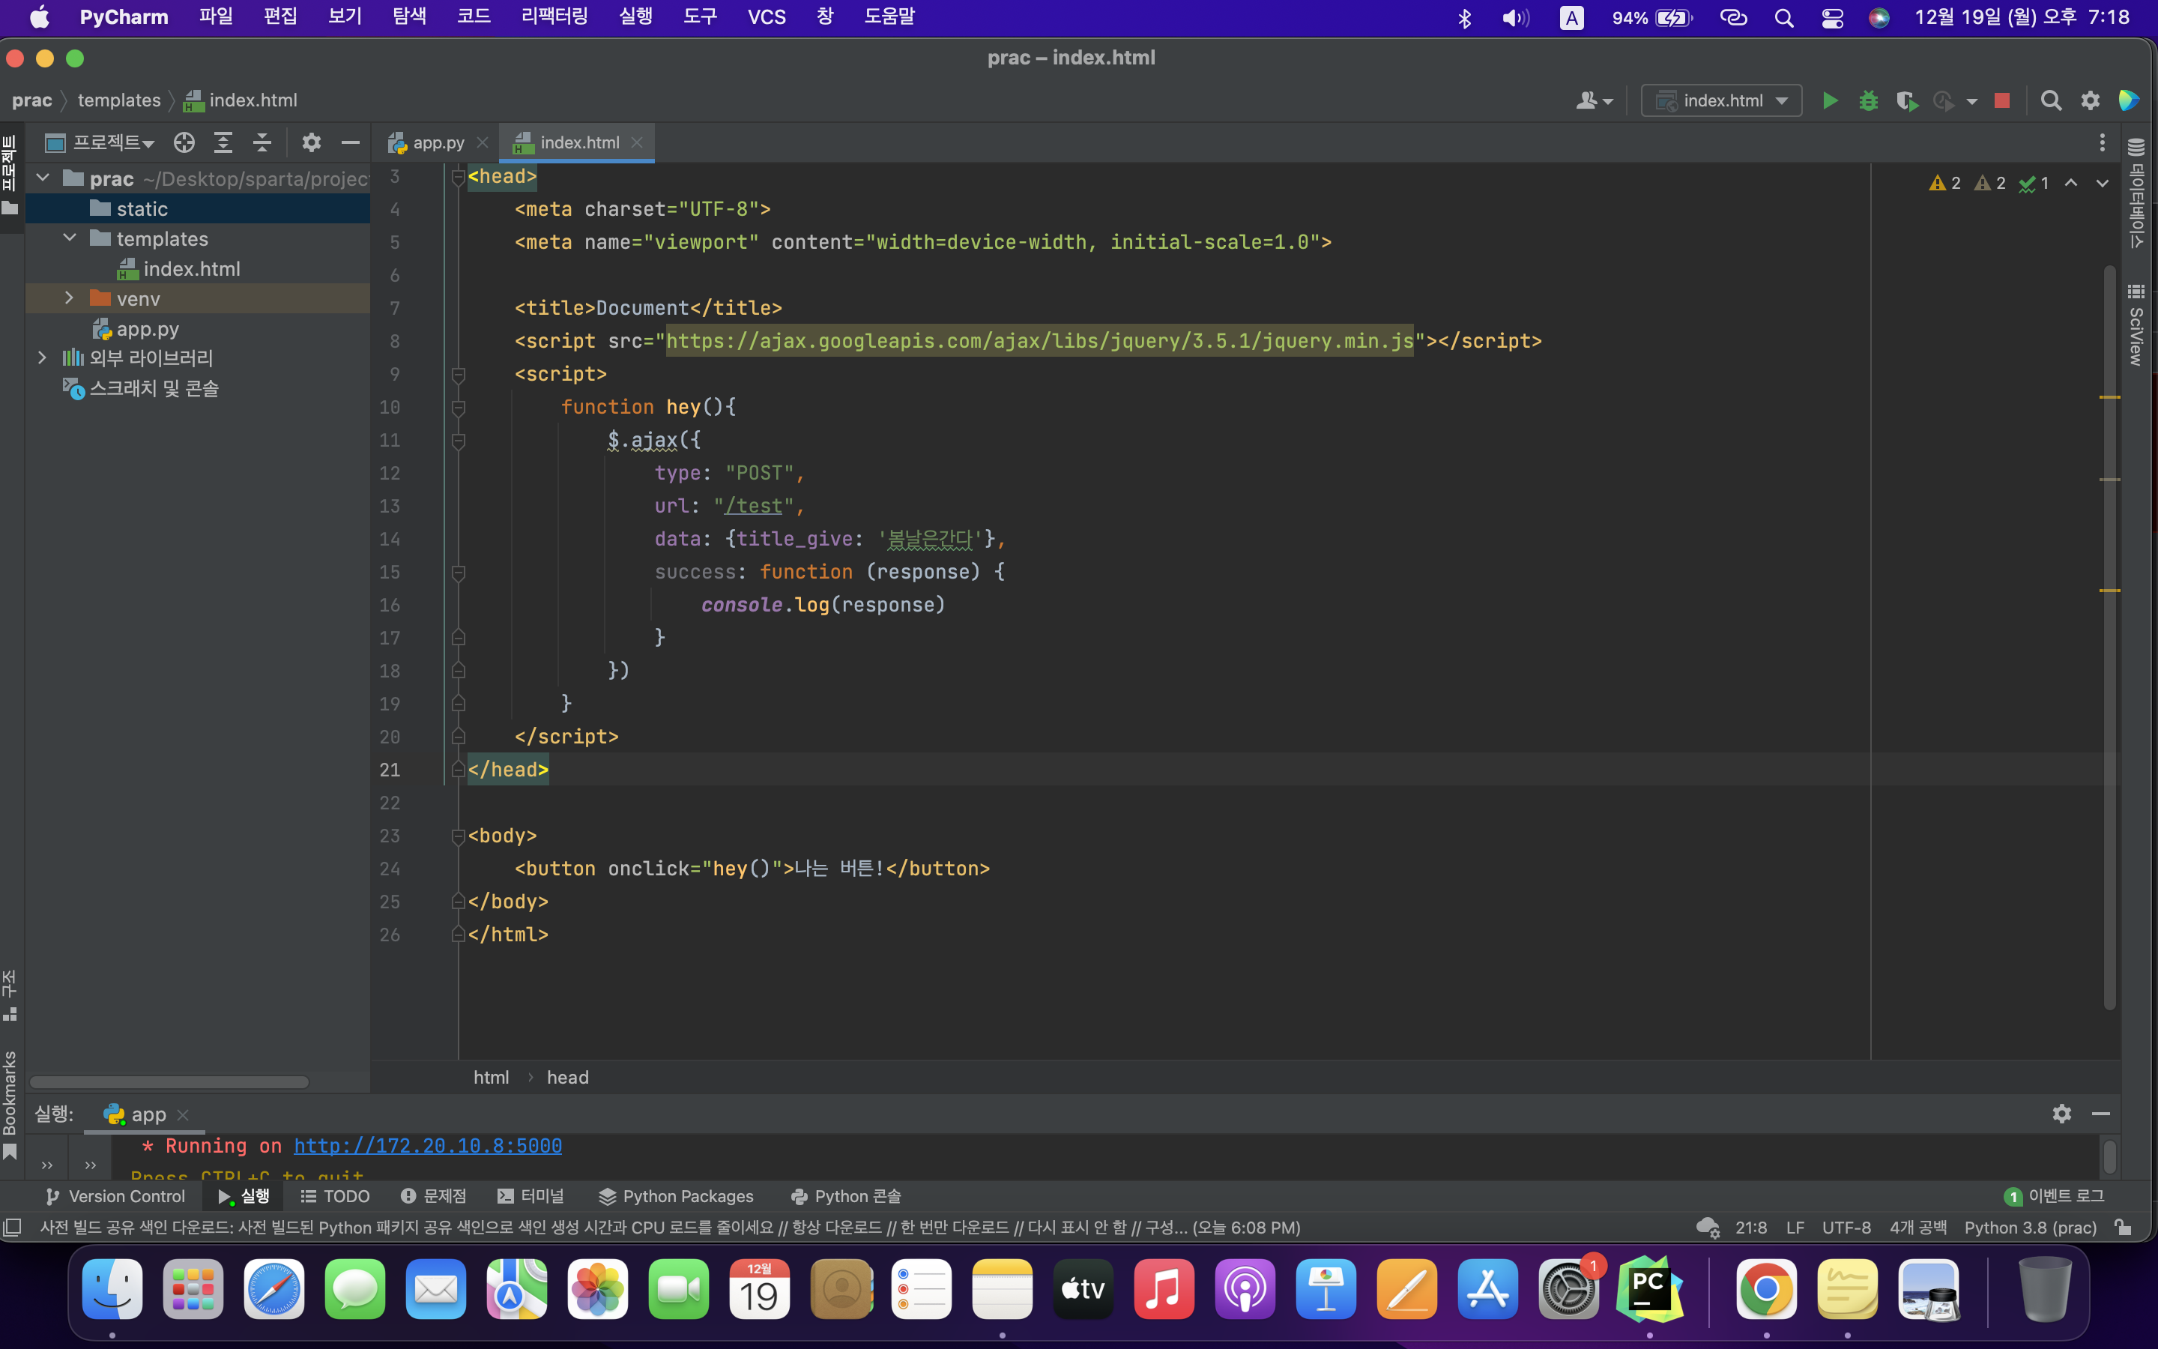Open editor tabs more-options menu
This screenshot has height=1349, width=2158.
pos(2102,142)
